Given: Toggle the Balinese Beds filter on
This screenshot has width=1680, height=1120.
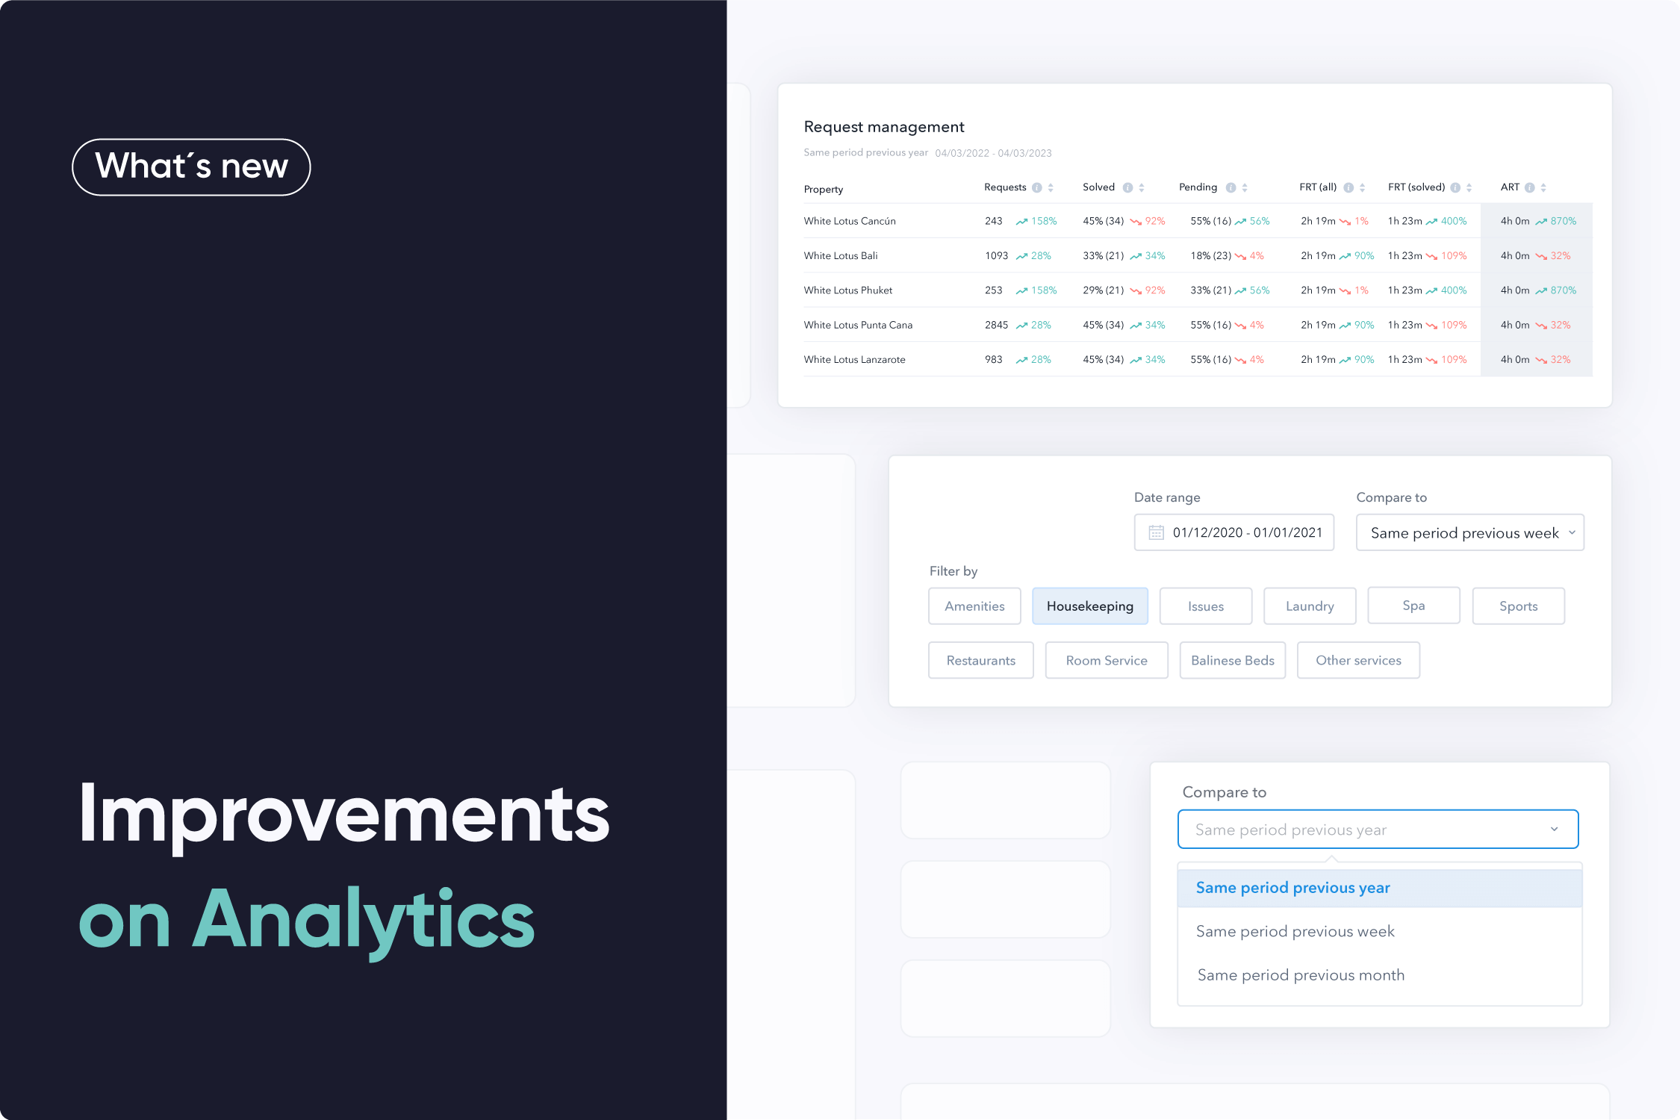Looking at the screenshot, I should coord(1232,660).
